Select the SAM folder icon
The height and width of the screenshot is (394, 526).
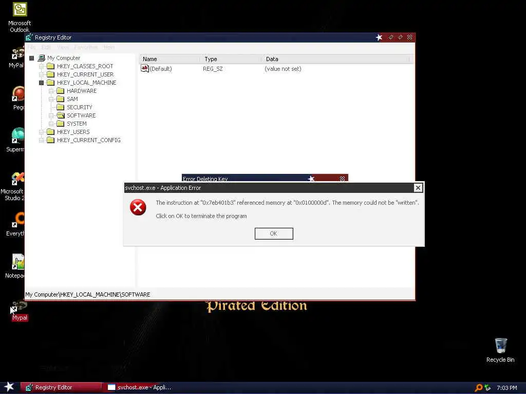[x=61, y=99]
